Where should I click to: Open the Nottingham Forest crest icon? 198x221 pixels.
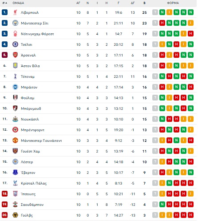pos(15,34)
